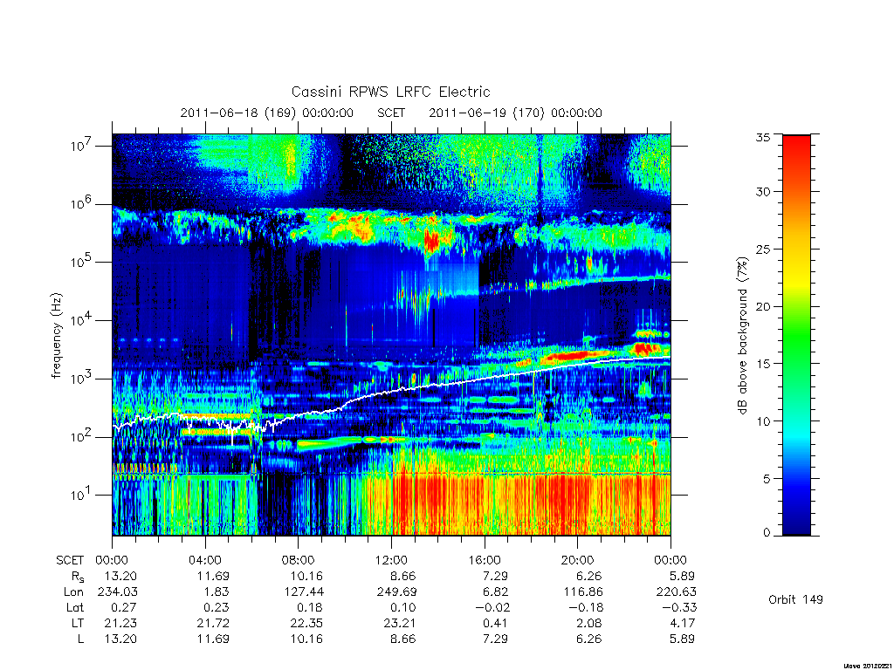Click the LT value '23.21'
Viewport: 894px width, 670px height.
click(400, 623)
